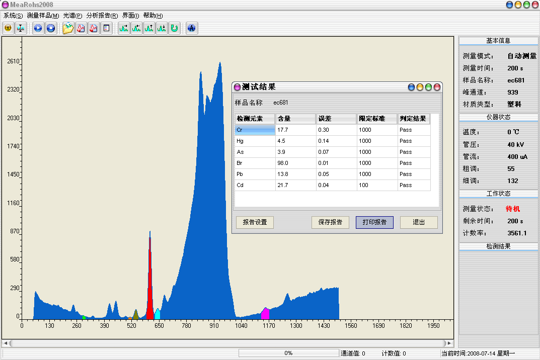Click the 打印报告 button

point(374,222)
